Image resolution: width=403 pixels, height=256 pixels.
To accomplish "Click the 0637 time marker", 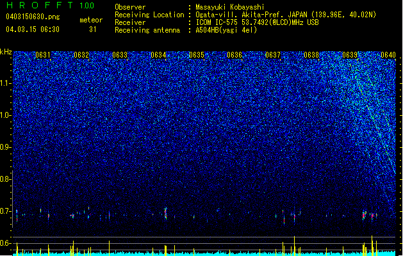I will (273, 55).
